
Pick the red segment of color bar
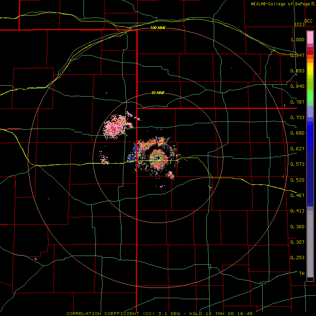coord(310,53)
